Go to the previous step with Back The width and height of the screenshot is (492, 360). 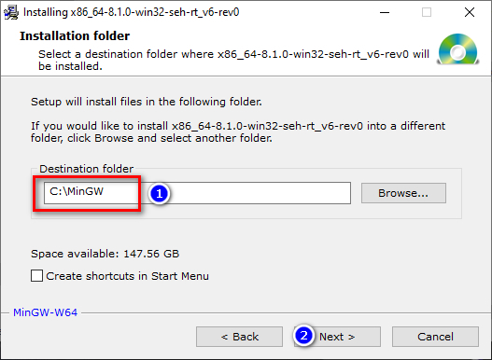tap(239, 337)
